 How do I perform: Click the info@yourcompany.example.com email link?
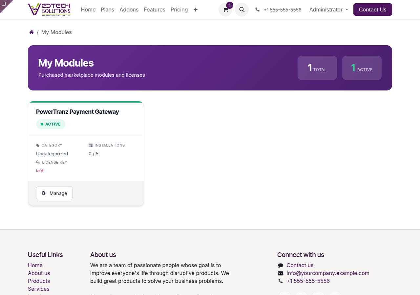328,273
